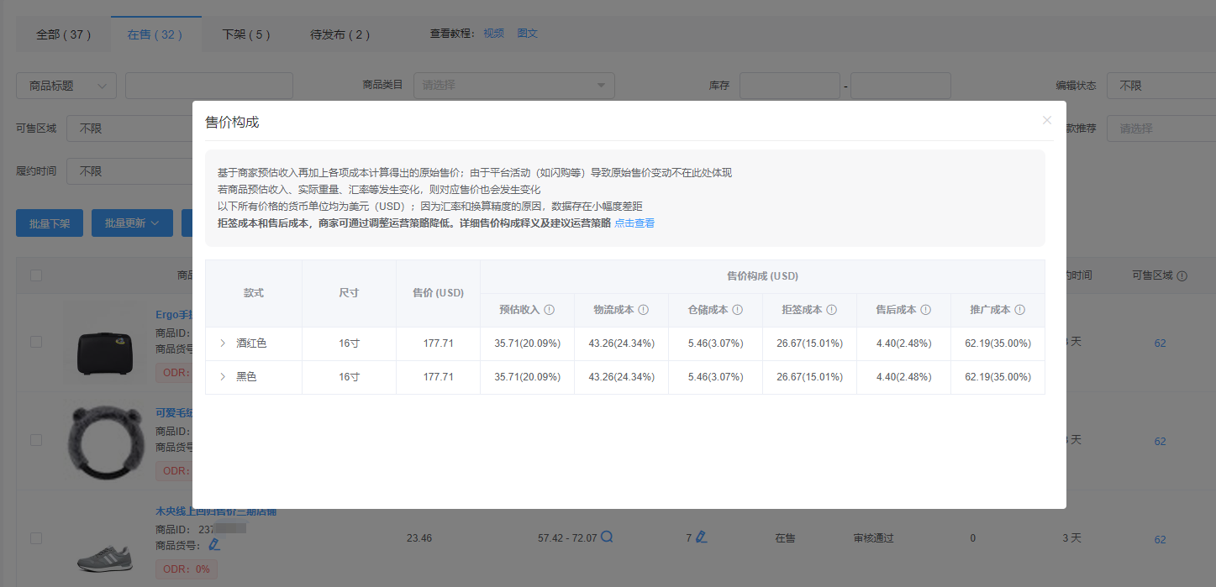Switch to the 下架 ( 5 ) tab
Viewport: 1216px width, 587px height.
pos(246,34)
